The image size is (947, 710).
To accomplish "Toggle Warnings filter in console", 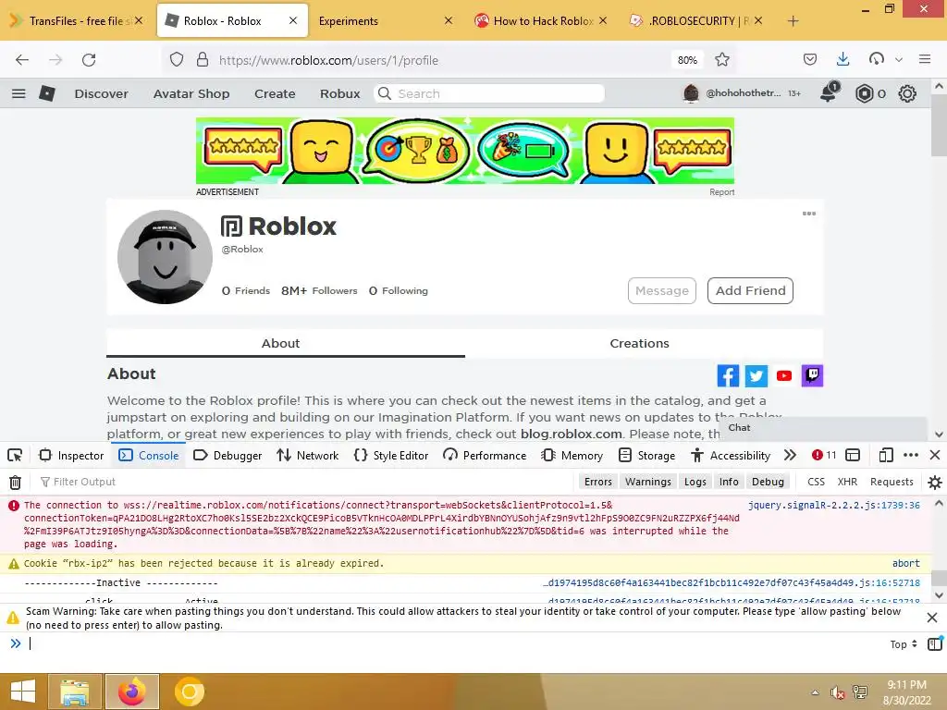I will click(648, 482).
